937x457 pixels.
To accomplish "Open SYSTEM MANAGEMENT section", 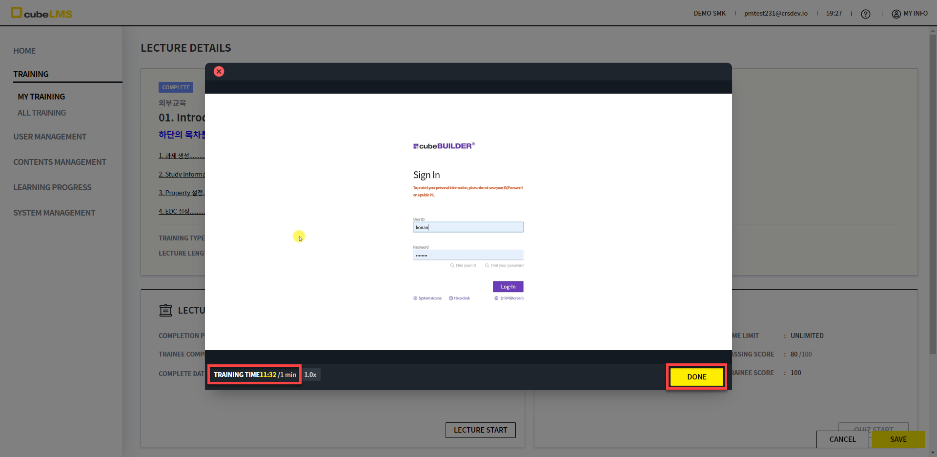I will point(54,213).
